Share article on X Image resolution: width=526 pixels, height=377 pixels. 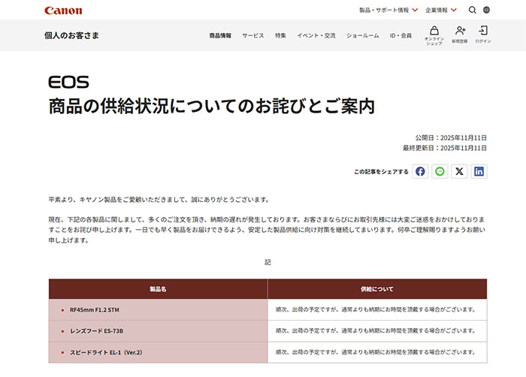(459, 171)
